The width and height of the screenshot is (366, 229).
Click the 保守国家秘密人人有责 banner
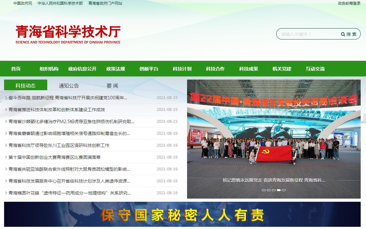point(182,214)
